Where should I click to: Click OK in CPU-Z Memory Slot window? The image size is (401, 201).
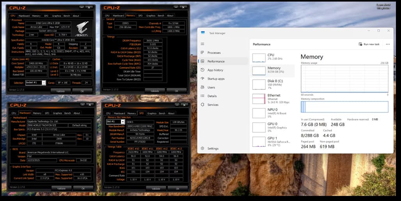pos(177,189)
